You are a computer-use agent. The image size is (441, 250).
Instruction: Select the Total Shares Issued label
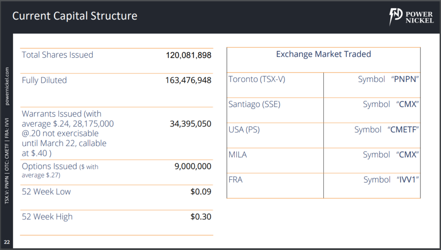coord(57,55)
